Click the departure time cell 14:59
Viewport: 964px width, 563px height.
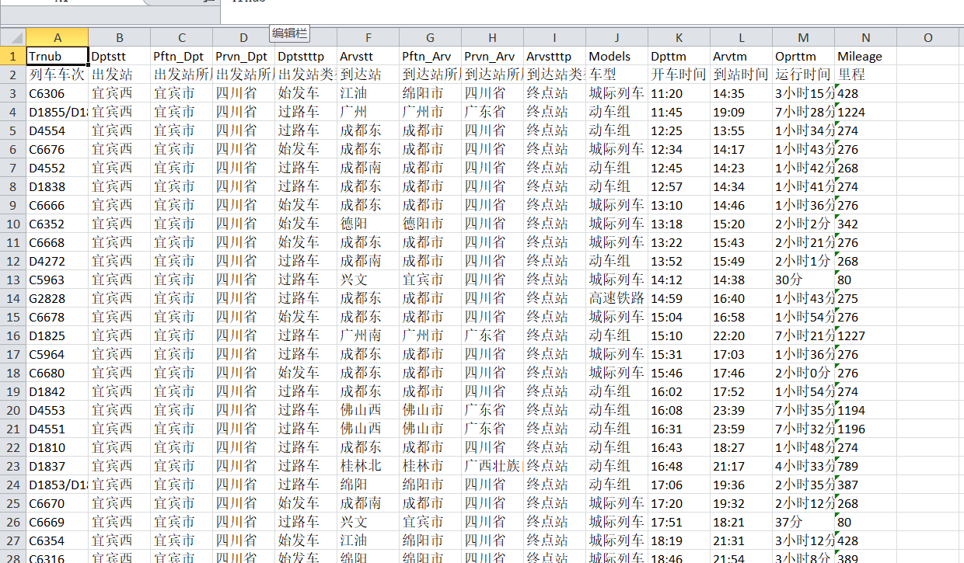[679, 298]
